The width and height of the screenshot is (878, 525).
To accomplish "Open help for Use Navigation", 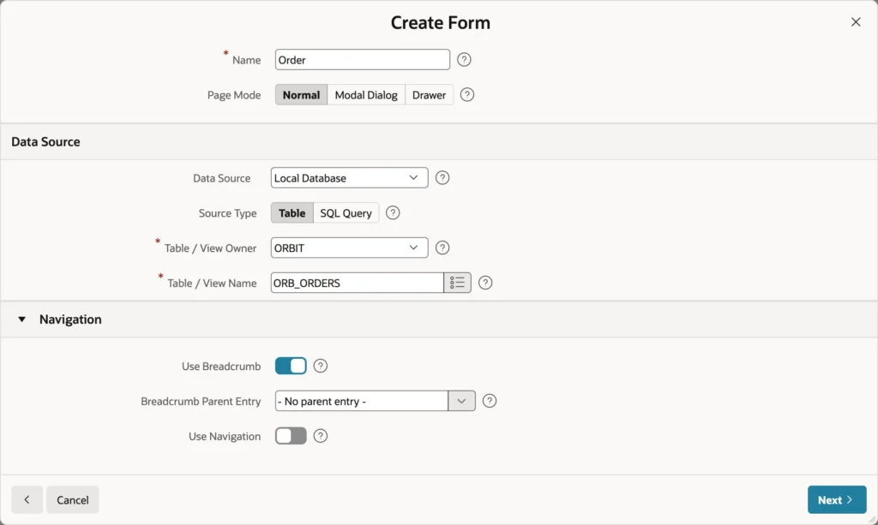I will pos(321,436).
